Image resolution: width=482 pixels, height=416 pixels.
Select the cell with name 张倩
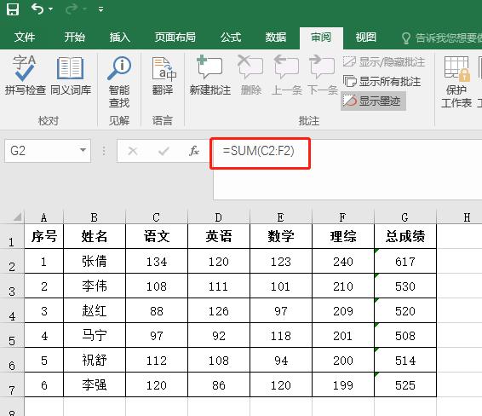[x=95, y=261]
